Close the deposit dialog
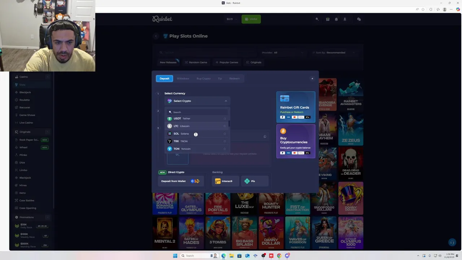Image resolution: width=462 pixels, height=260 pixels. click(312, 78)
